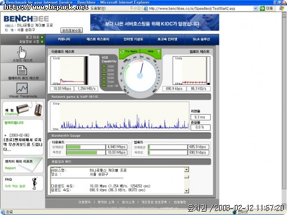Viewport: 287px width, 215px height.
Task: Open the webpage load test document icon
Action: pyautogui.click(x=22, y=70)
